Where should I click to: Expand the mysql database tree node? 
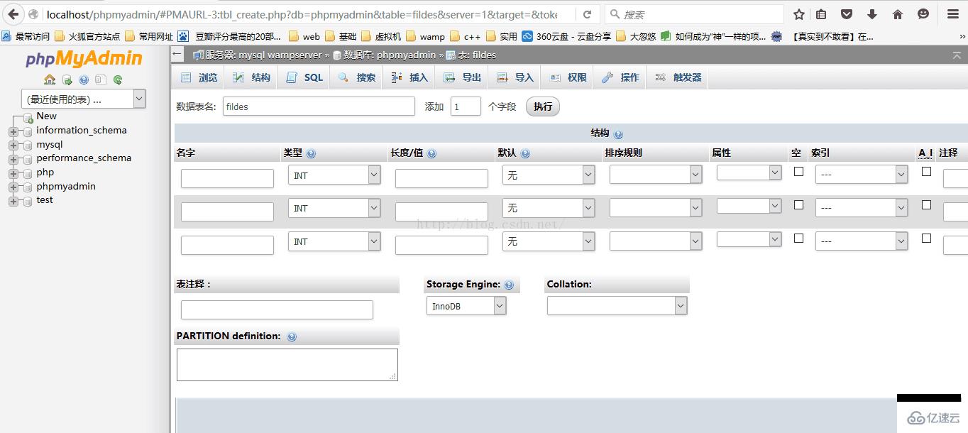click(x=15, y=144)
